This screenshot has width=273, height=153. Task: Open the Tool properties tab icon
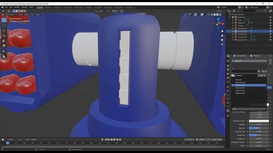point(228,61)
